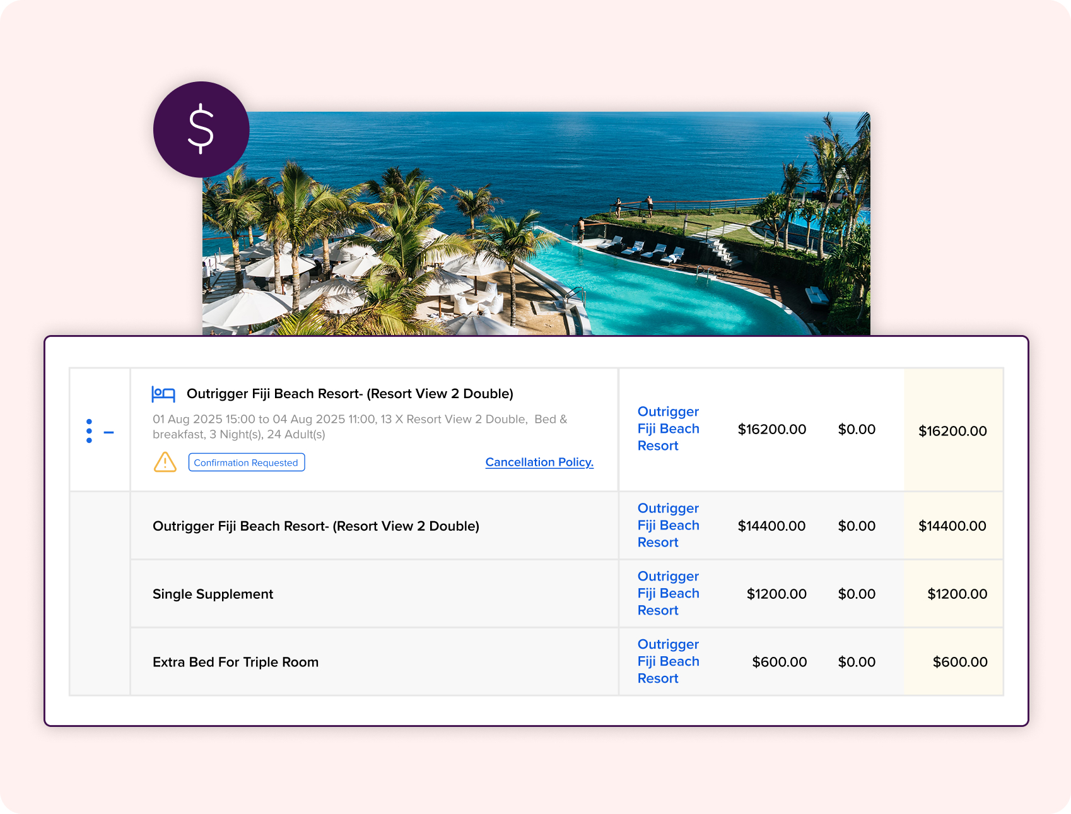The width and height of the screenshot is (1071, 814).
Task: Select the main booking title with bed icon
Action: tap(350, 394)
